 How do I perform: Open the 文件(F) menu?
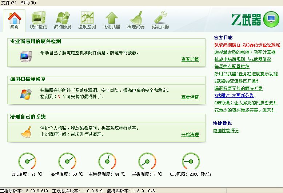pyautogui.click(x=8, y=3)
